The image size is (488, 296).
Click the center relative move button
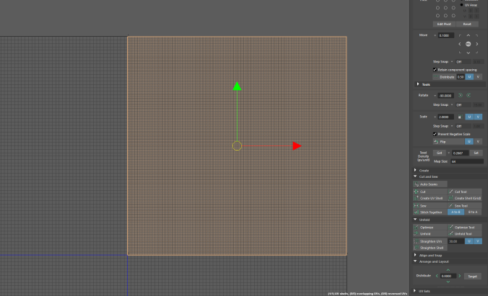[468, 44]
